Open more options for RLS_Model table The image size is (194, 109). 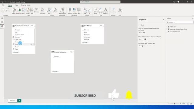[103, 26]
